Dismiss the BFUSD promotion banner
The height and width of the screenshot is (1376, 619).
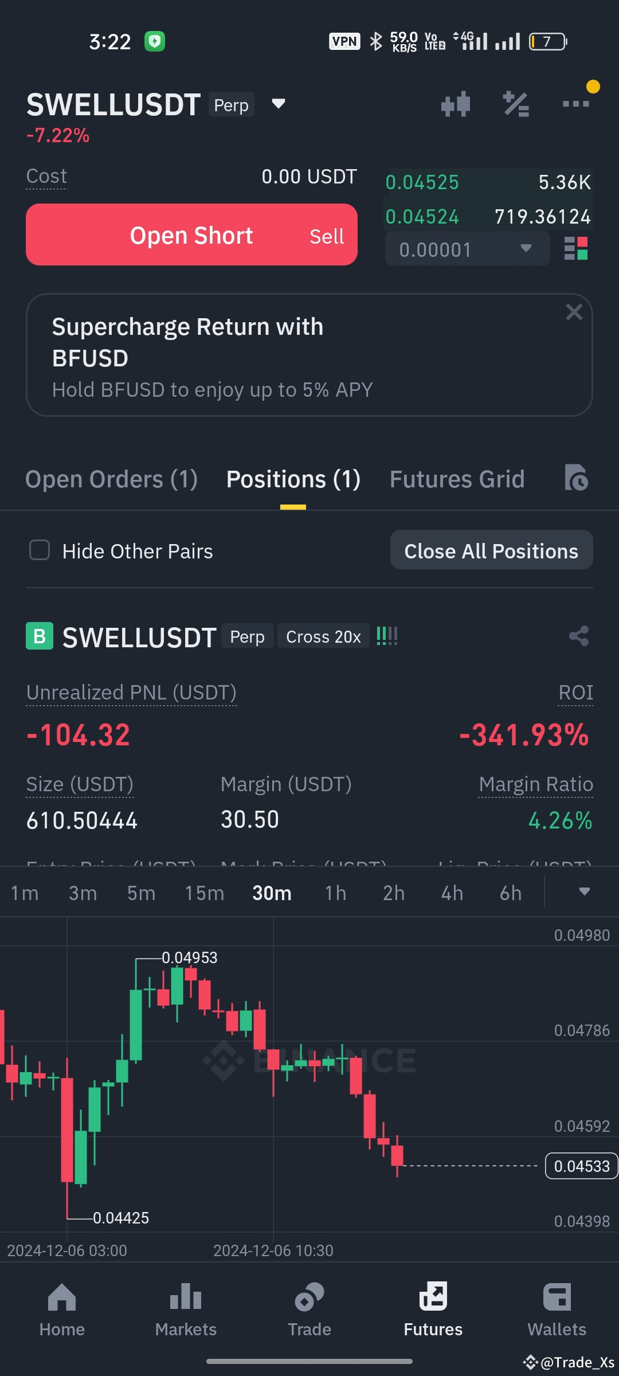574,312
